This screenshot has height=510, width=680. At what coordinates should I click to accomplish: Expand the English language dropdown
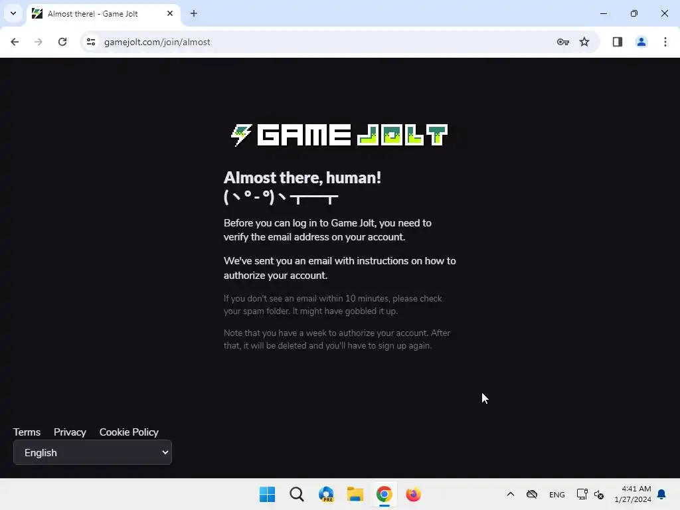coord(92,452)
